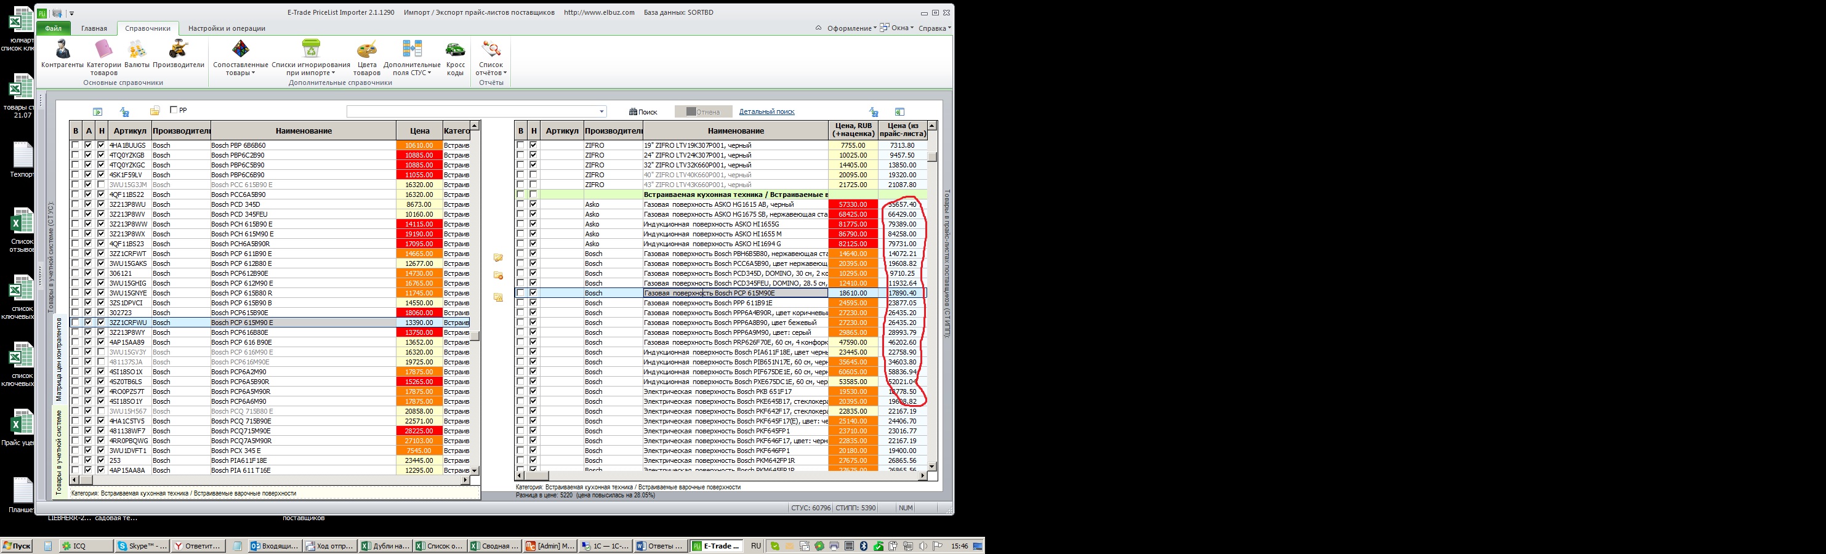Click left panel green arrow panel icon

[x=98, y=111]
